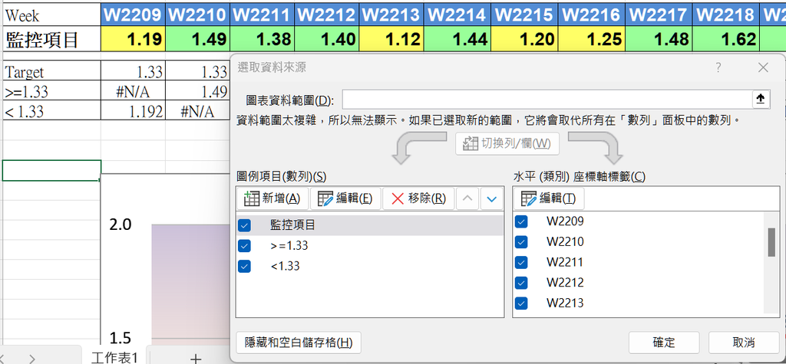Select the W2209 header cell in the sheet

(134, 15)
